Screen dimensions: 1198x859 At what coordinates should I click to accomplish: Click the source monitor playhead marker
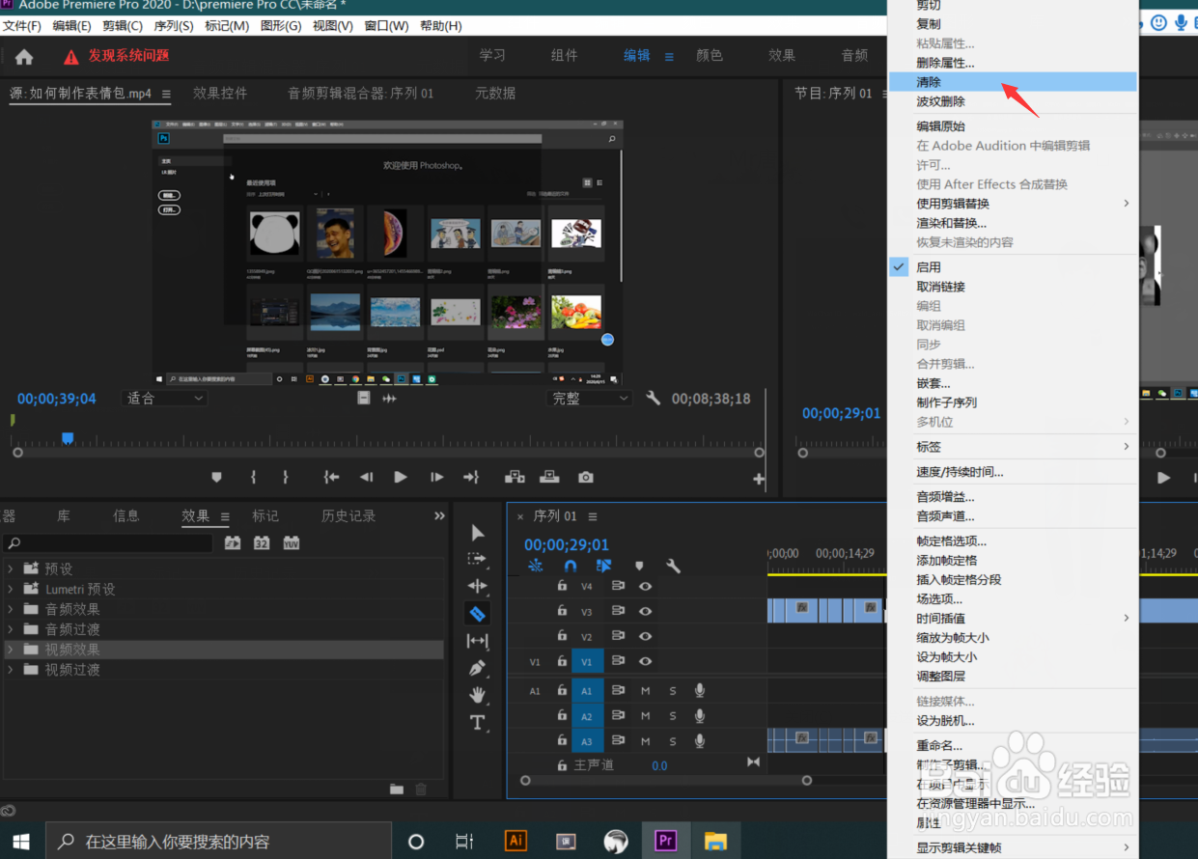coord(68,438)
